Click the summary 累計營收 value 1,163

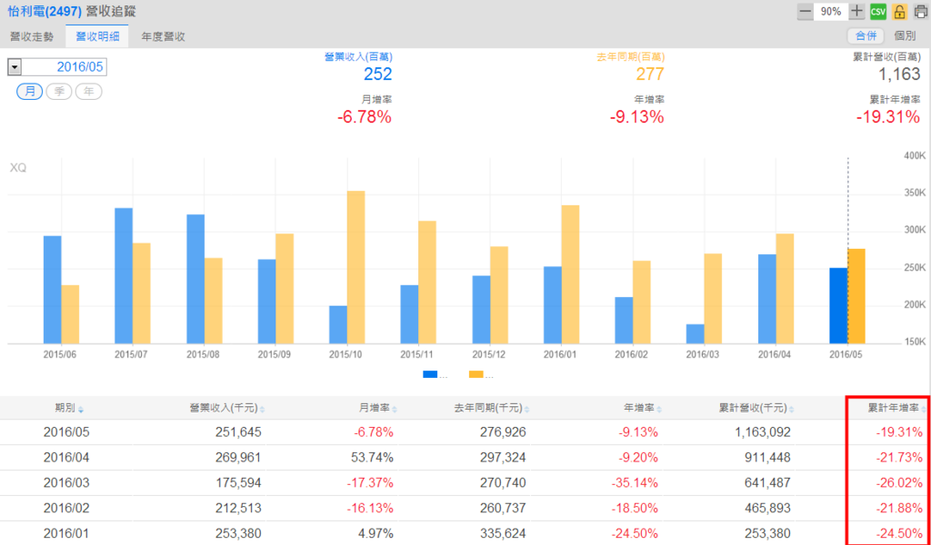point(899,74)
